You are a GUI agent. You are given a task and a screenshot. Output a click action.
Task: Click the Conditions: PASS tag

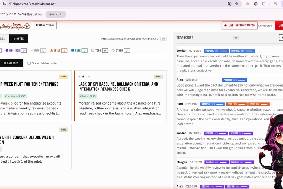15,96
